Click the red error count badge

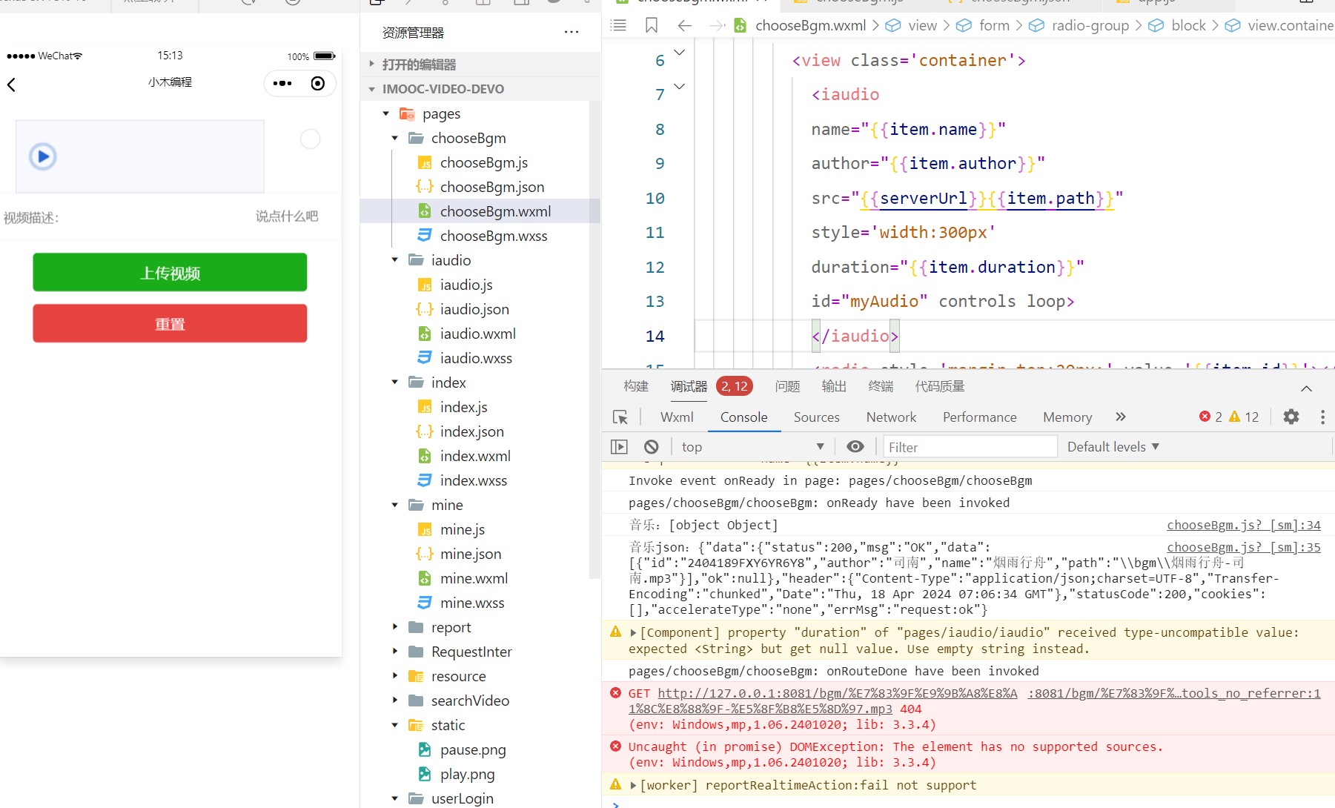[1210, 417]
